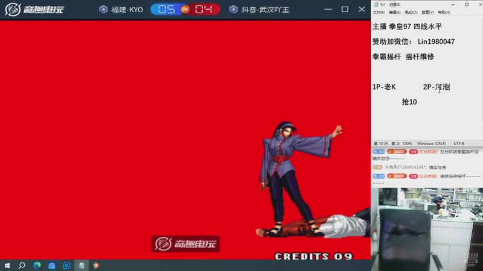
Task: Click 东台林铭 name in first chat message
Action: point(428,152)
